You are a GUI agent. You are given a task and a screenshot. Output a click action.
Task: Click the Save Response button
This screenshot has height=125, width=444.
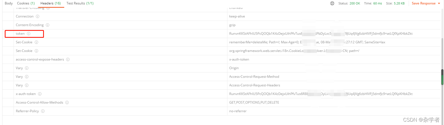coord(423,3)
